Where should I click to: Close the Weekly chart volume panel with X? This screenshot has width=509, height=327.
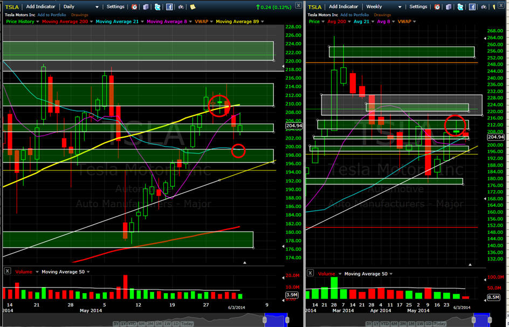point(311,273)
